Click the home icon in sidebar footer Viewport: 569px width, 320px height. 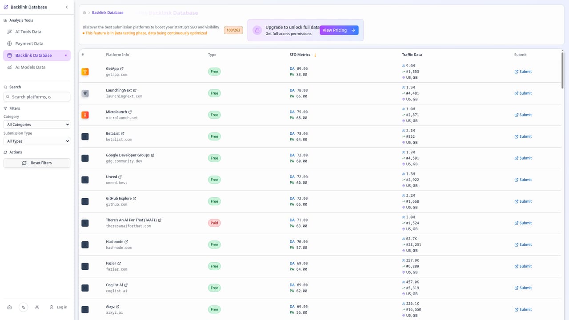click(9, 307)
